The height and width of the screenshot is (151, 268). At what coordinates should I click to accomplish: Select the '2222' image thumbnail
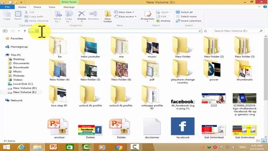tap(214, 100)
